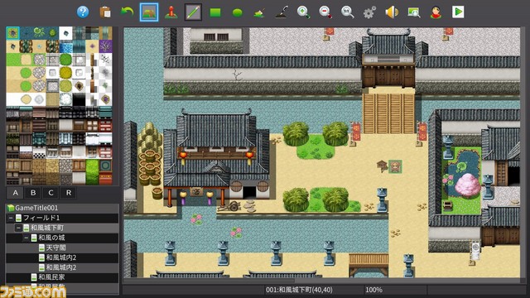
Task: Switch to tileset tab B
Action: click(33, 193)
